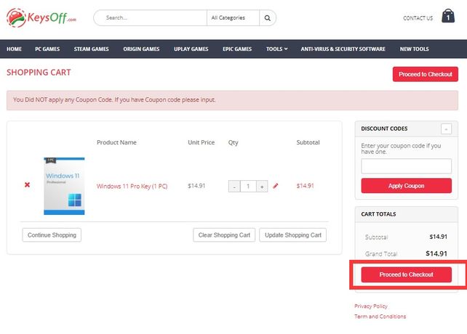Click the Contact Us link
Viewport: 467px width, 334px height.
click(418, 18)
